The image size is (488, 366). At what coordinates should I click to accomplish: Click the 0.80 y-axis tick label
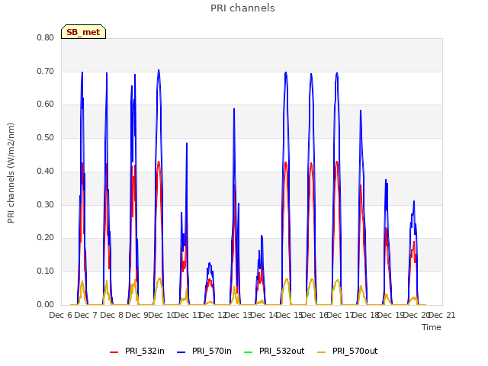(x=46, y=37)
